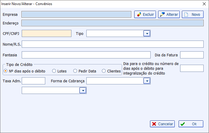Click the CPF/CNPJ input field
The width and height of the screenshot is (209, 133).
[x=46, y=33]
